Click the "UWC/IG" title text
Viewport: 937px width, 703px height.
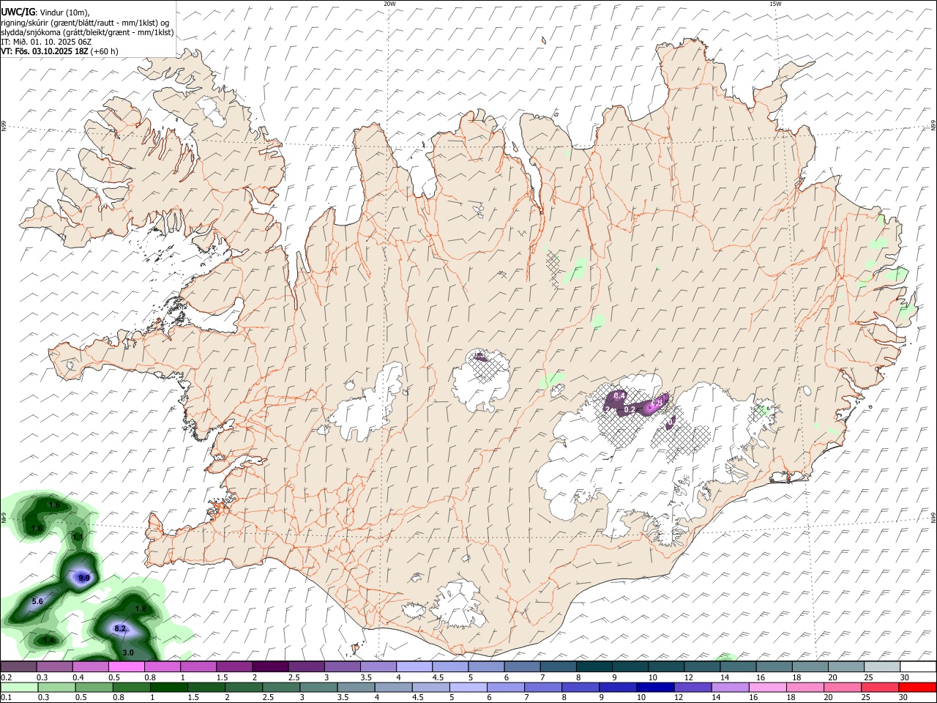(x=18, y=12)
